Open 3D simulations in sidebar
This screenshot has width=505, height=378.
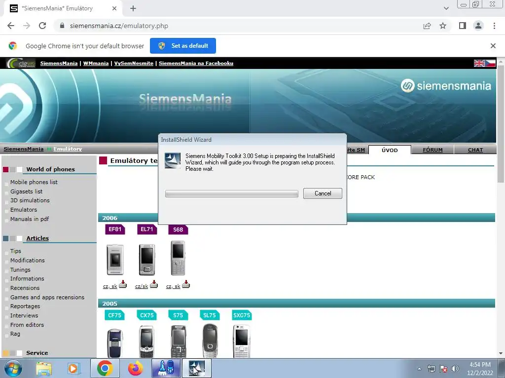(30, 200)
